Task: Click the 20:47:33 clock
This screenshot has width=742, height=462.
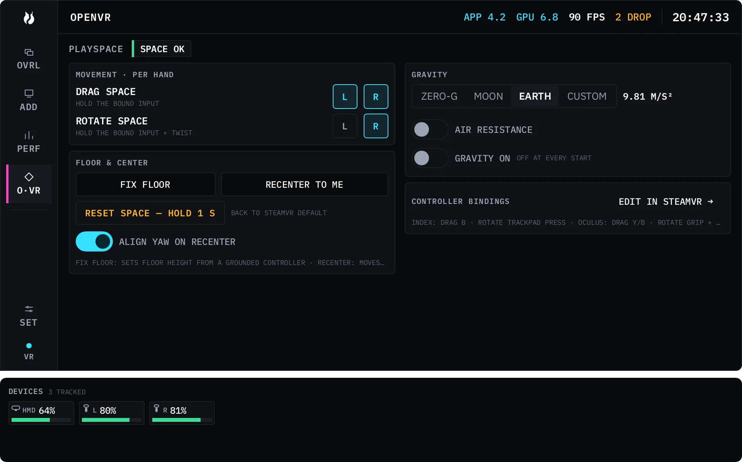Action: [701, 17]
